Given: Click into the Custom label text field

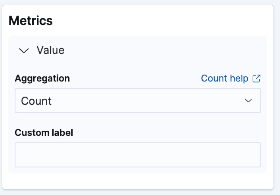Looking at the screenshot, I should (137, 155).
